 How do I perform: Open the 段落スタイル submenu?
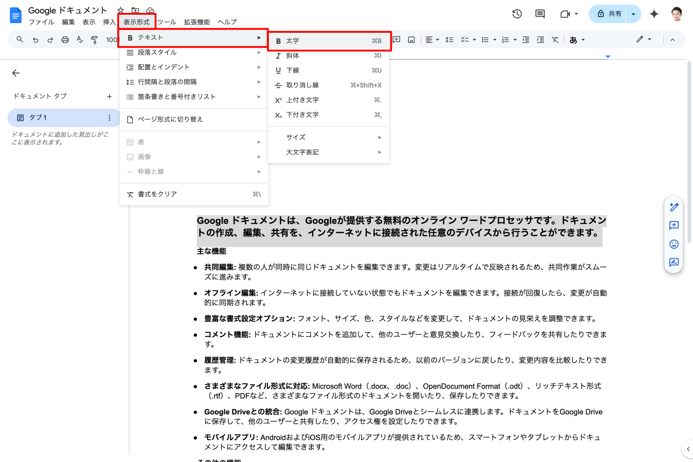[x=194, y=52]
